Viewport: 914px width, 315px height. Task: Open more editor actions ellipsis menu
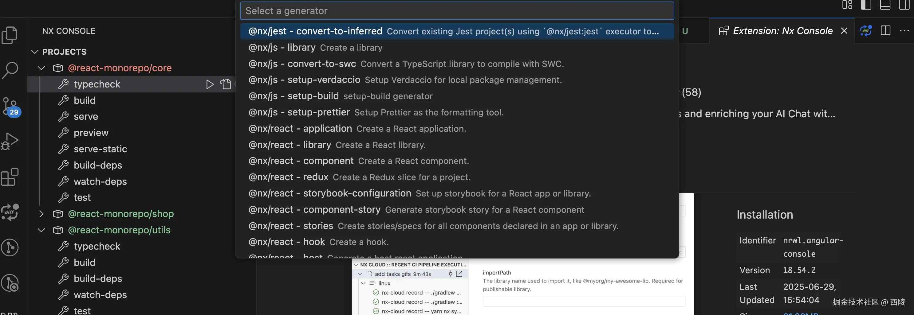click(x=904, y=31)
